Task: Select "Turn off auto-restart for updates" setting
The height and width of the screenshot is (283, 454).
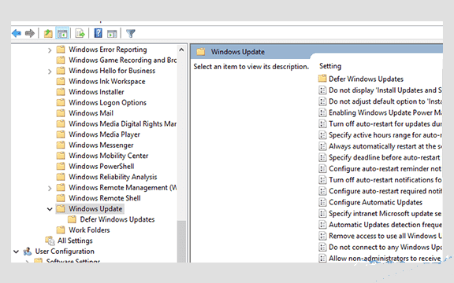Action: (x=380, y=124)
